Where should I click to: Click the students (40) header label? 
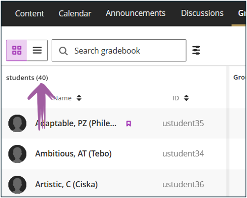click(27, 78)
